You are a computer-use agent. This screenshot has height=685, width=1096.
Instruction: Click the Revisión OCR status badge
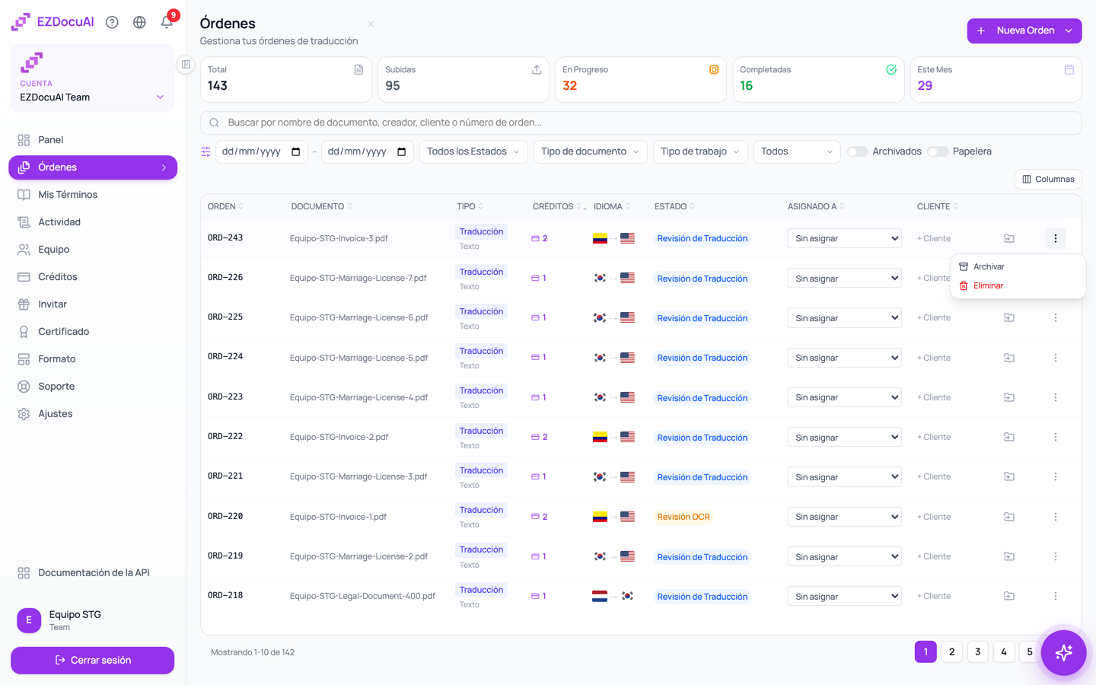683,517
